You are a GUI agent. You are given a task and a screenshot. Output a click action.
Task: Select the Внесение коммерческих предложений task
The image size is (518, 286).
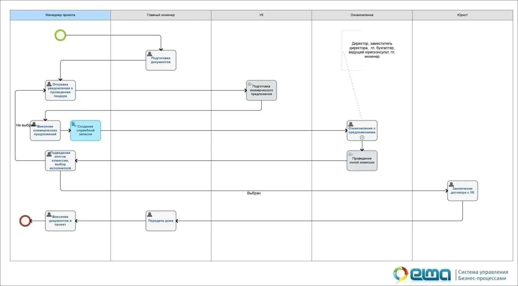(x=45, y=131)
